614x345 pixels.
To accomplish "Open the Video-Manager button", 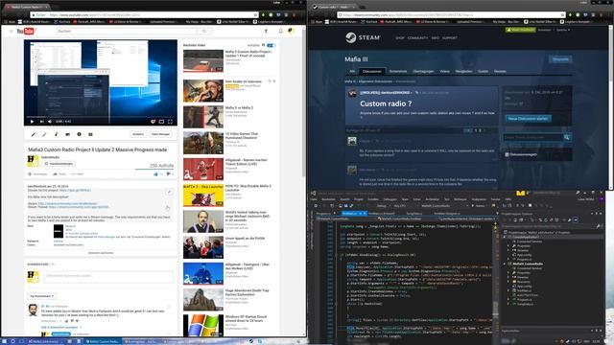I will [x=160, y=134].
